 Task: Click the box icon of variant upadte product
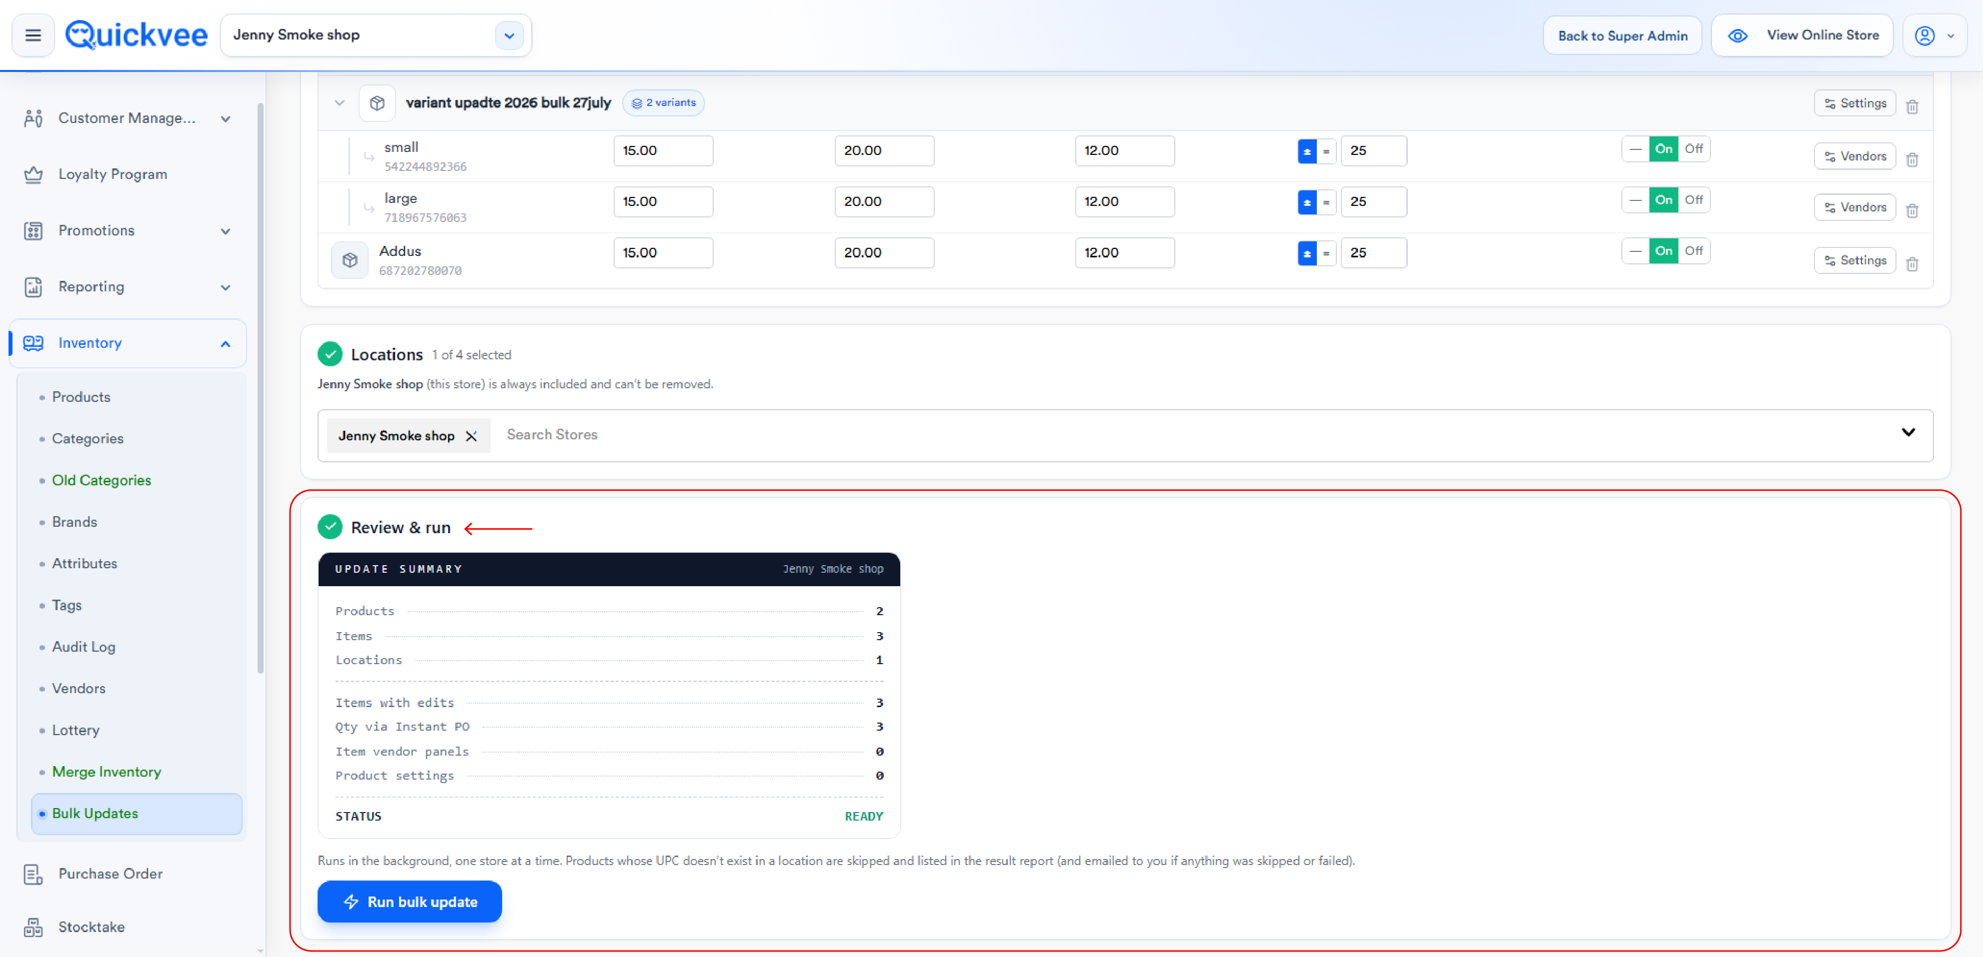click(x=377, y=102)
